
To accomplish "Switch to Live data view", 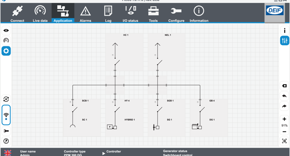I will click(x=40, y=13).
